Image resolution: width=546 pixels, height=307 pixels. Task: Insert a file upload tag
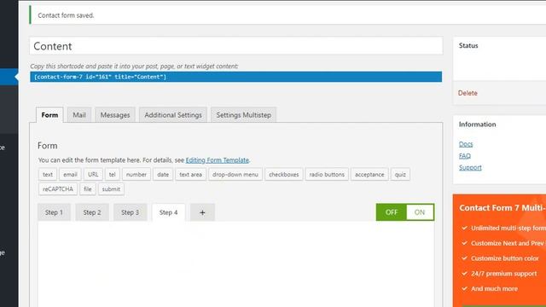(87, 189)
